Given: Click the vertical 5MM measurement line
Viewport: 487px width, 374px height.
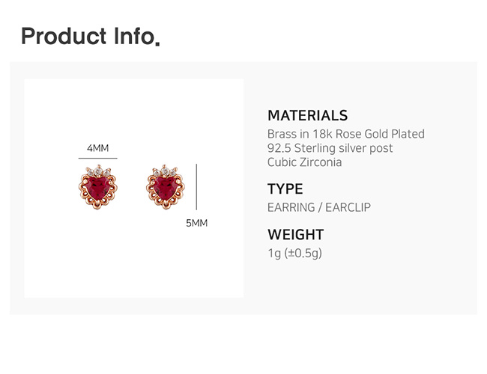Looking at the screenshot, I should [x=196, y=187].
